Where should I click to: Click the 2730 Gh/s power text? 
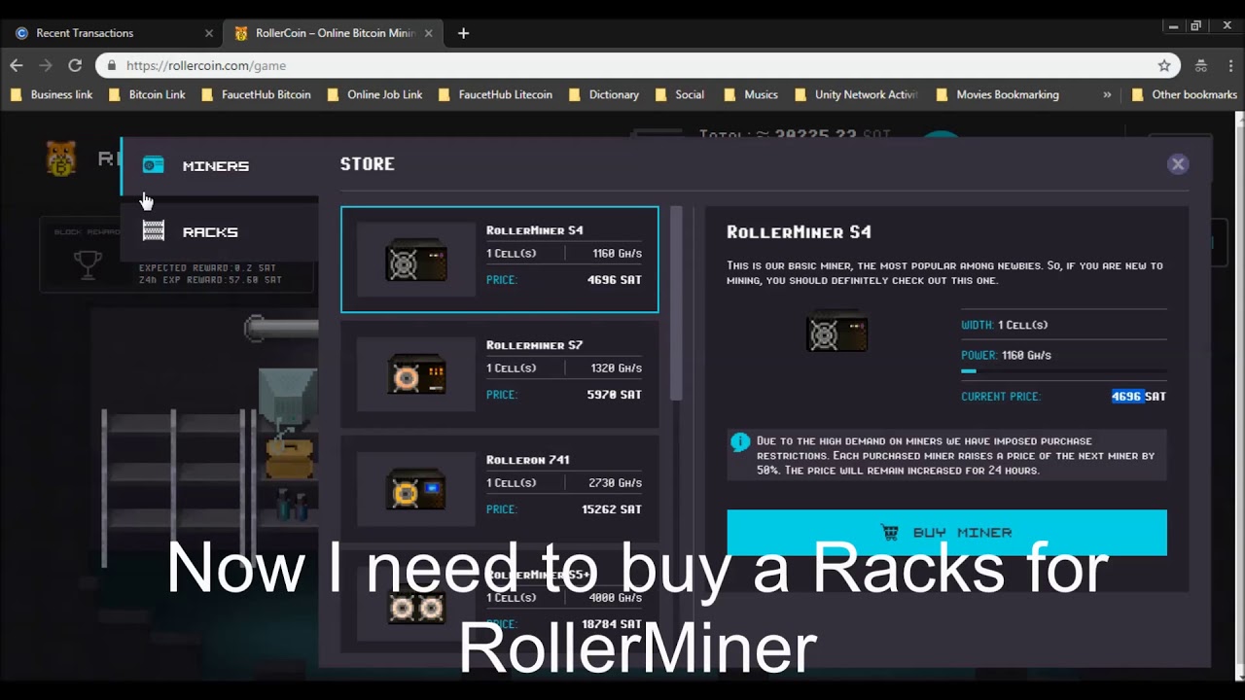pyautogui.click(x=615, y=483)
